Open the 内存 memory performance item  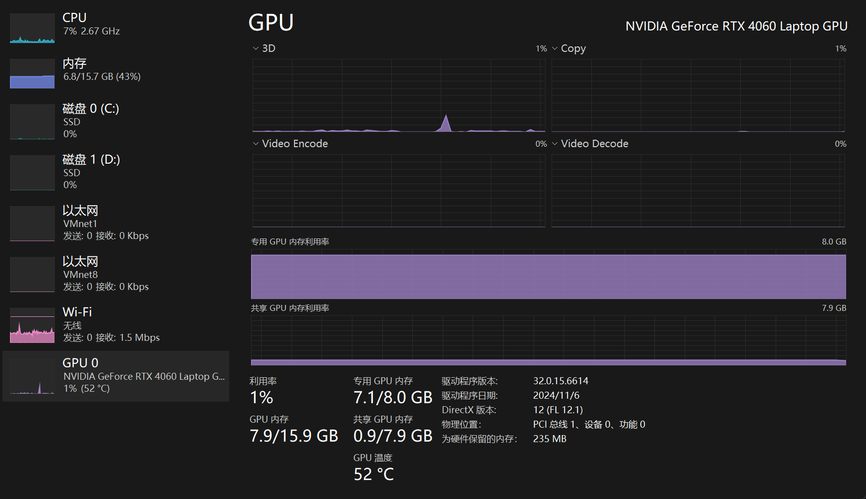click(75, 64)
